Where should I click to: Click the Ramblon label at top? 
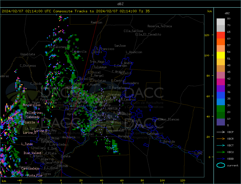pos(96,22)
